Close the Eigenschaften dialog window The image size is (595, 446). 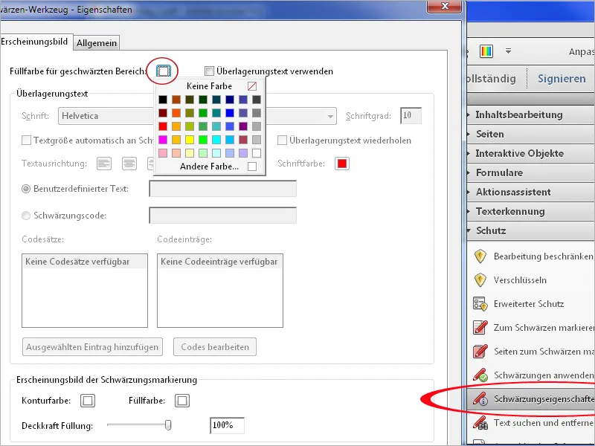pyautogui.click(x=445, y=6)
